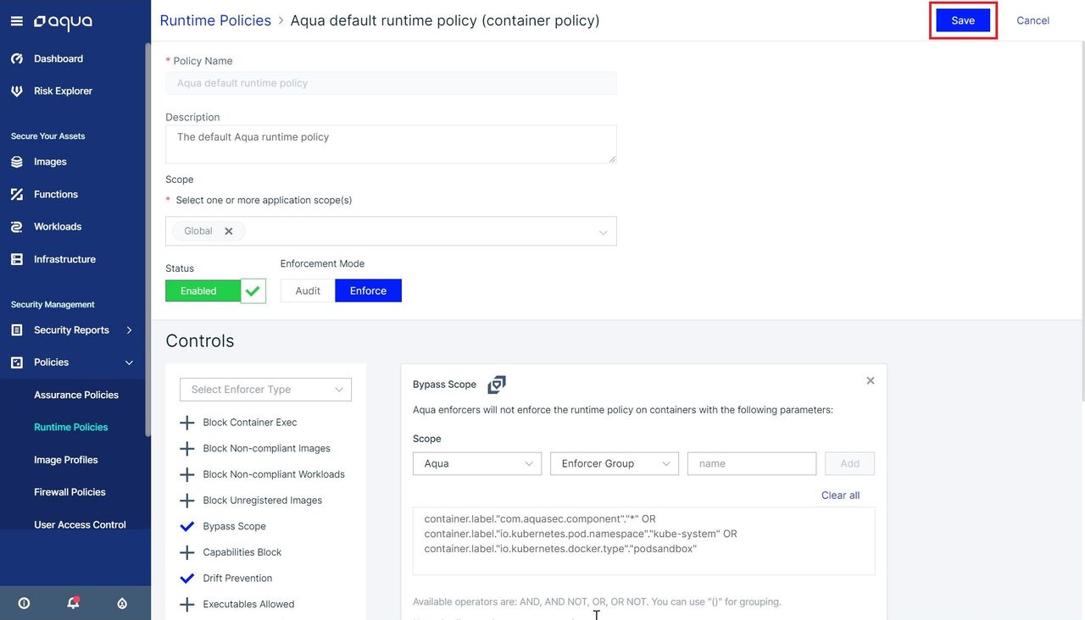
Task: Open Functions in sidebar
Action: coord(56,194)
